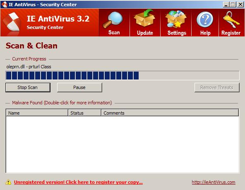Click the Comments column header
The width and height of the screenshot is (245, 190).
click(x=170, y=113)
